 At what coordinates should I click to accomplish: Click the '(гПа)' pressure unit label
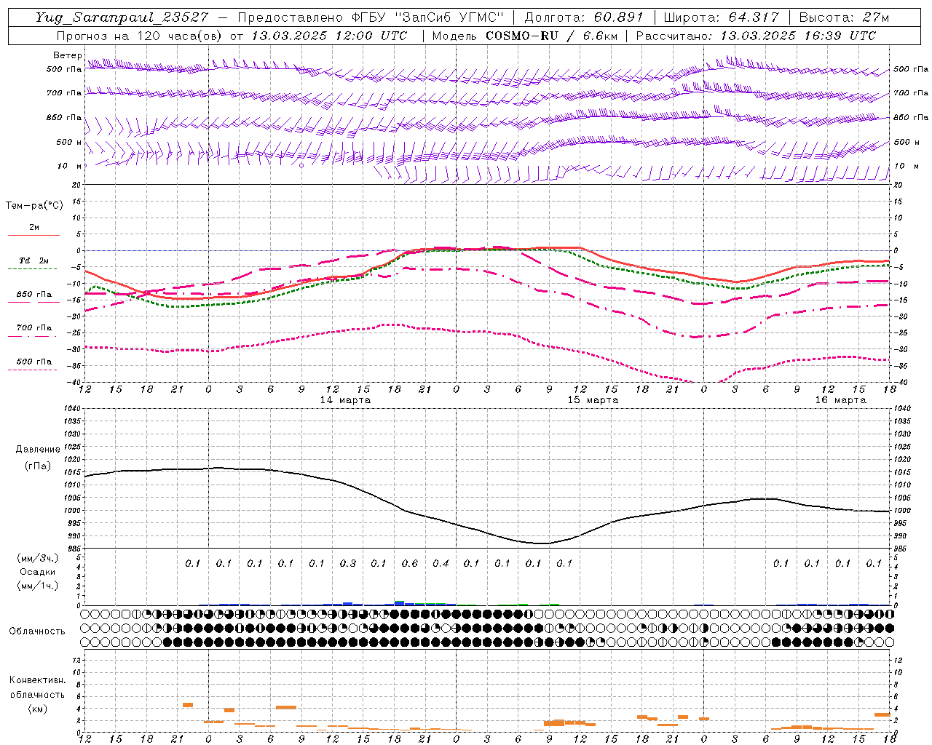point(38,466)
